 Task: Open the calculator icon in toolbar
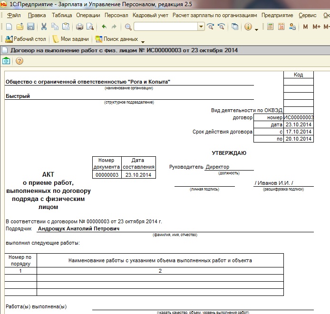point(271,27)
